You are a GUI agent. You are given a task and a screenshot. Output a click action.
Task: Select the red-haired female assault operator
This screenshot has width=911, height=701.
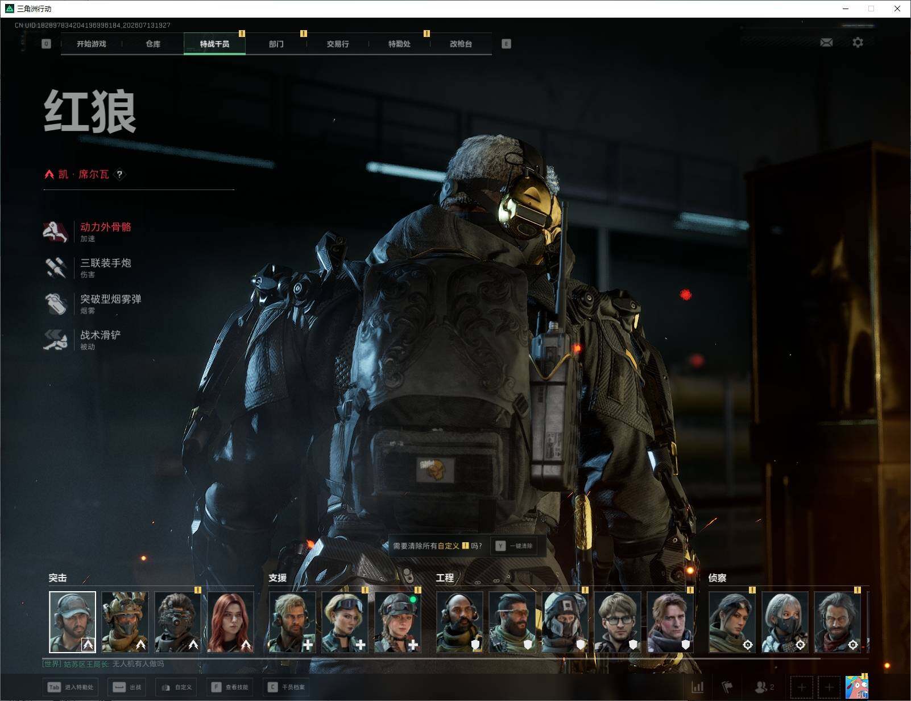click(x=230, y=622)
